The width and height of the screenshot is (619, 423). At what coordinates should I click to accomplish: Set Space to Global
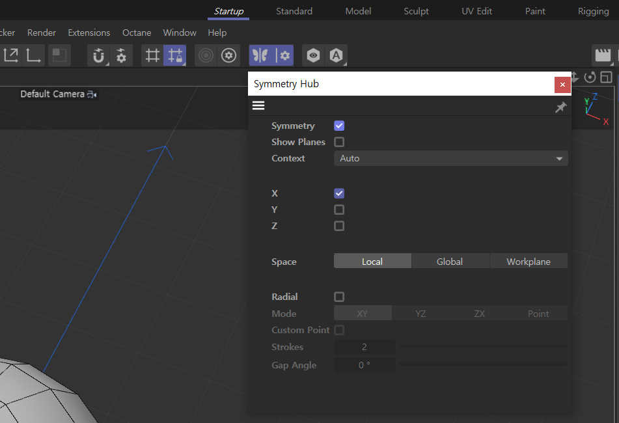pyautogui.click(x=450, y=262)
